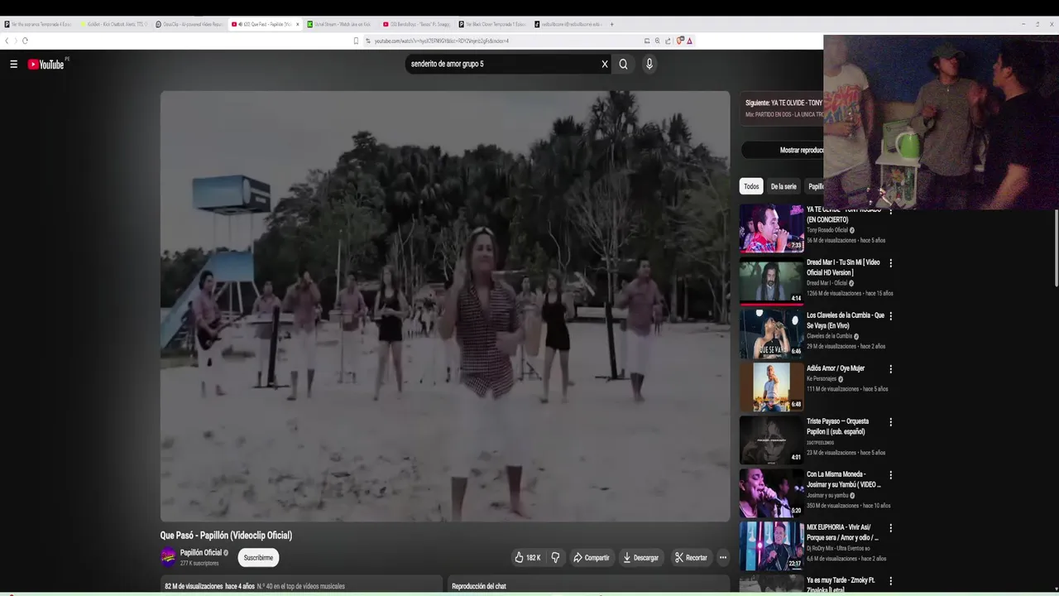Viewport: 1059px width, 596px height.
Task: Download the video with Descargar
Action: 641,558
